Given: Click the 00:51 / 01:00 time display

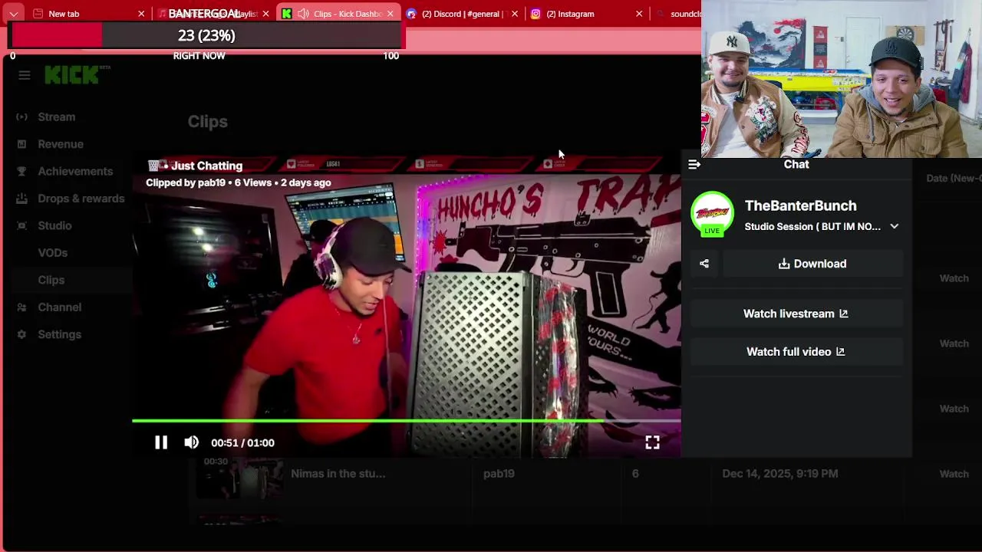Looking at the screenshot, I should click(242, 442).
